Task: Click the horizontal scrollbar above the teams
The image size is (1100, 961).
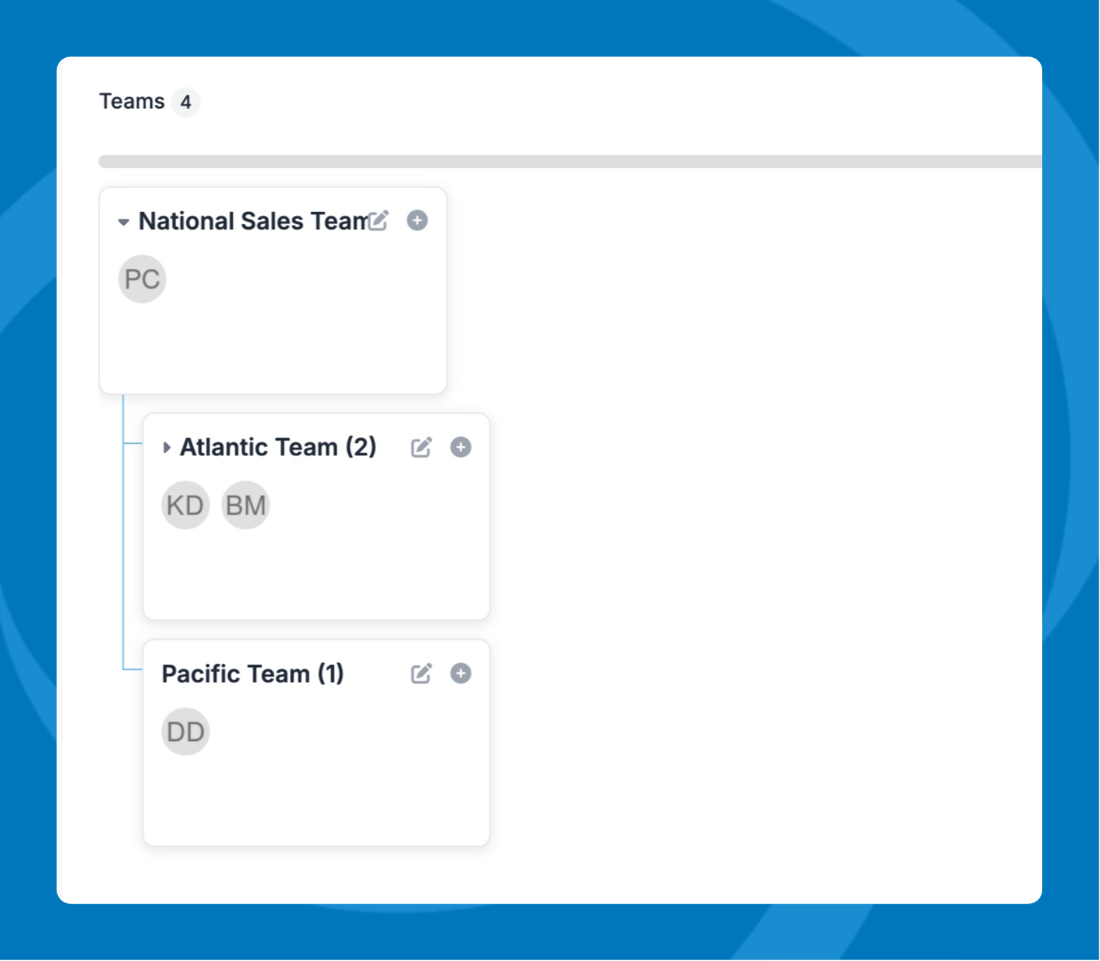Action: pyautogui.click(x=570, y=161)
